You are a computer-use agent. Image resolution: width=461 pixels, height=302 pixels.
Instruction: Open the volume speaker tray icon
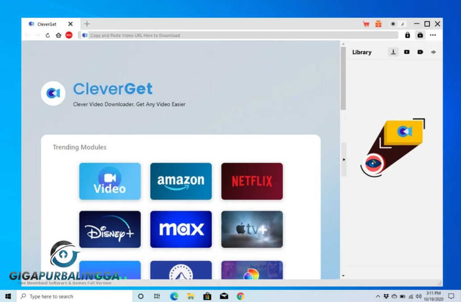[x=419, y=296]
